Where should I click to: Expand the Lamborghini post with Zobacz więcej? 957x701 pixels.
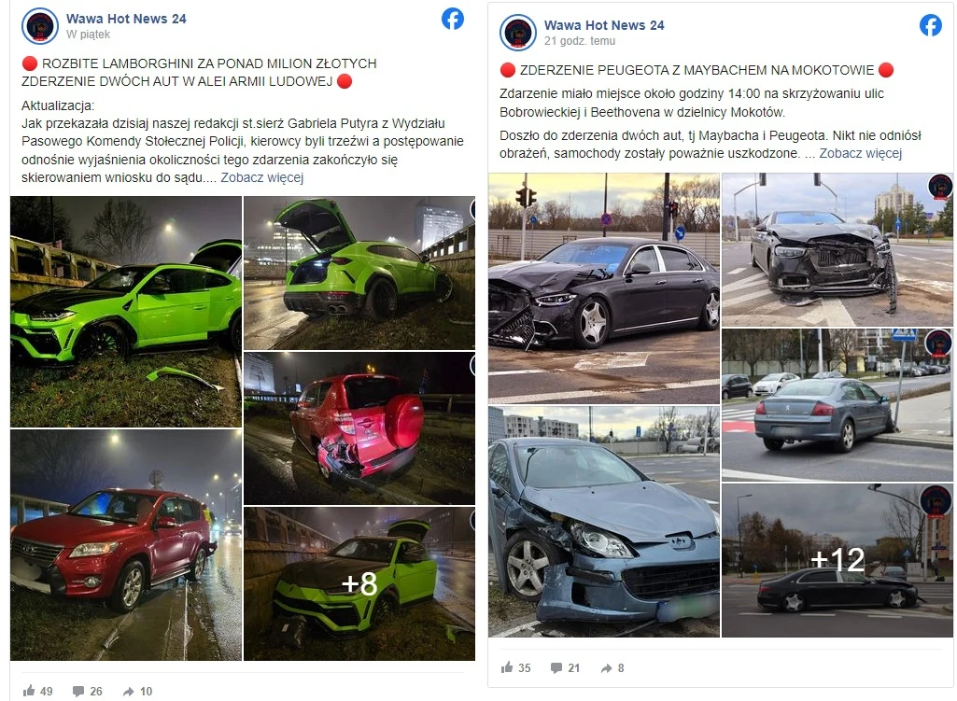261,177
